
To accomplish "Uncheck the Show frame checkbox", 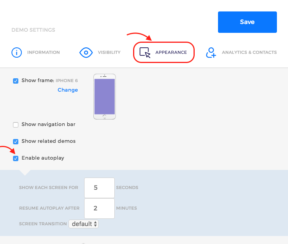I will (x=16, y=81).
